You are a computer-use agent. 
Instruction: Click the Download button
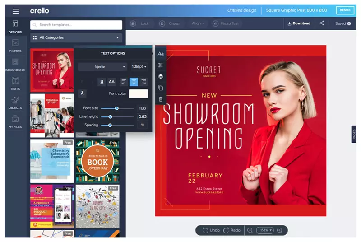click(x=299, y=23)
